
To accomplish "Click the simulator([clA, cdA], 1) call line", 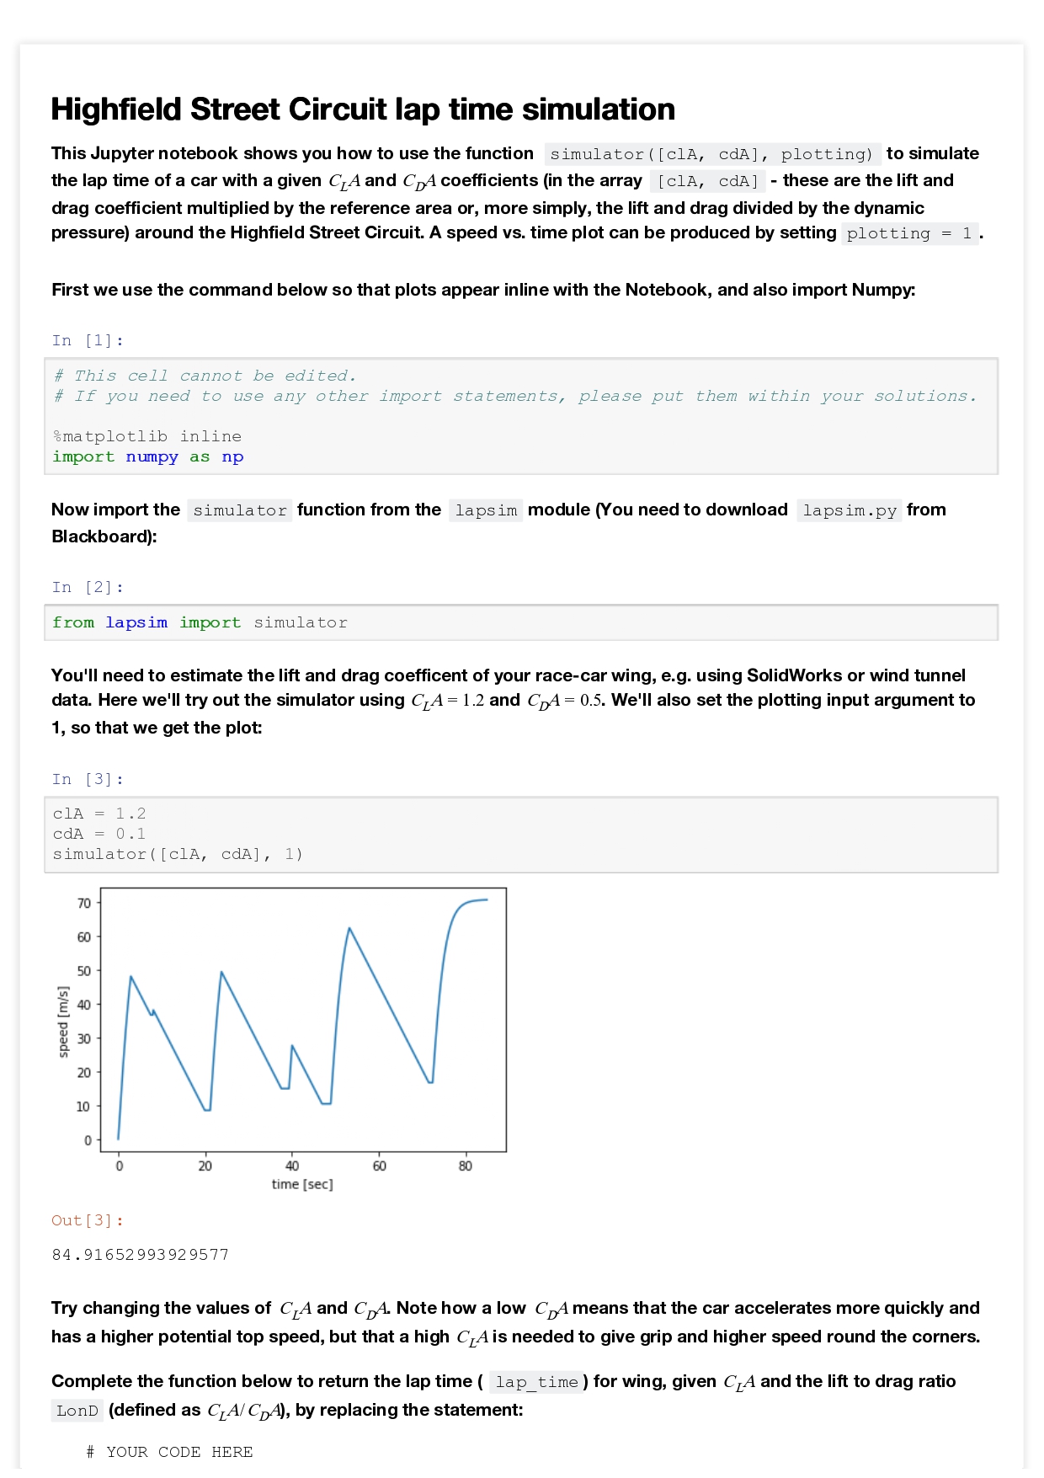I will (x=178, y=854).
